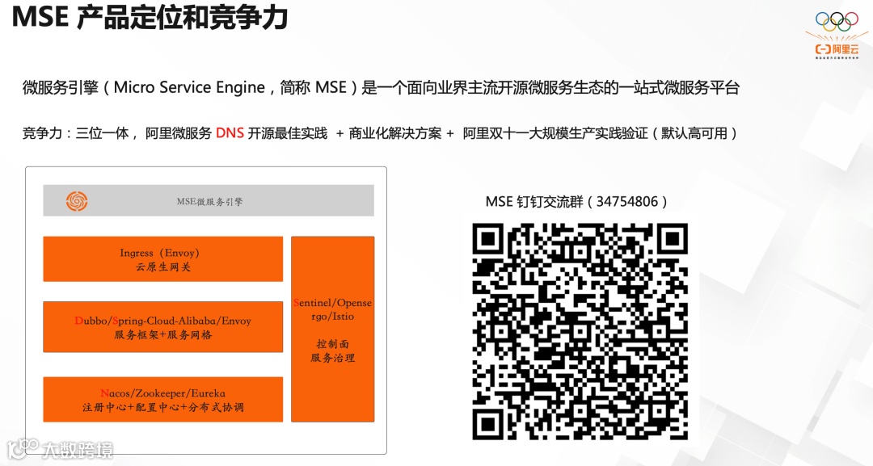
Task: Select the Nacos/Zookeeper/Eureka box
Action: pos(163,399)
